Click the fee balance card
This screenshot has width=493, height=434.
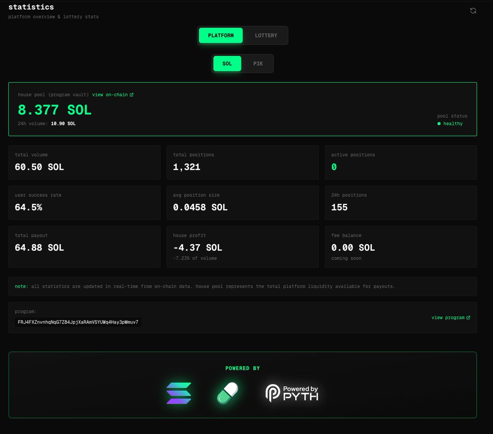click(400, 247)
